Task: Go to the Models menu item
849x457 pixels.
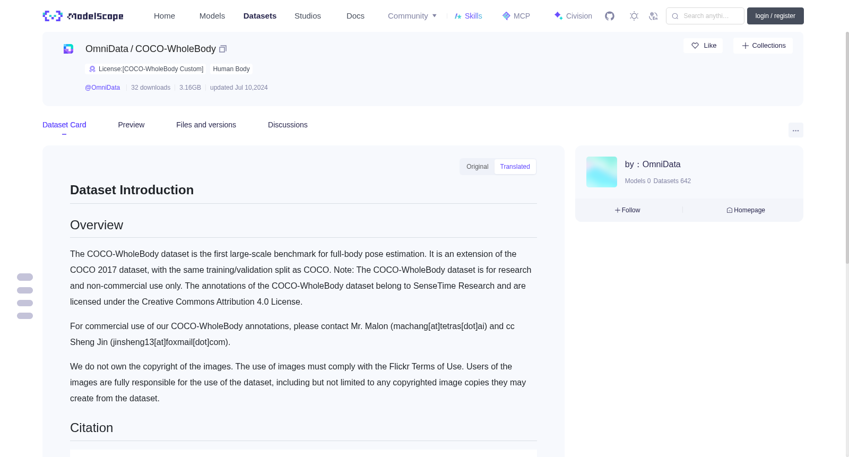Action: coord(212,16)
